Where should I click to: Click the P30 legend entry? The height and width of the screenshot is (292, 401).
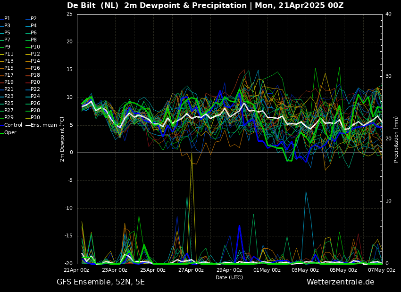click(x=33, y=117)
